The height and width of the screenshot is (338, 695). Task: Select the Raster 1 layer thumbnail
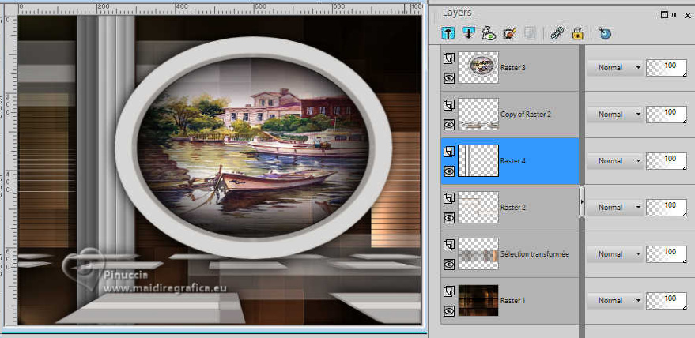pos(478,300)
